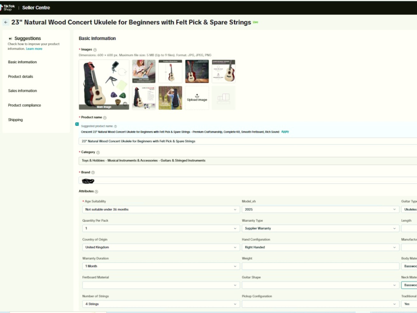Click the help icon next to Attributes
The width and height of the screenshot is (417, 313).
click(96, 192)
